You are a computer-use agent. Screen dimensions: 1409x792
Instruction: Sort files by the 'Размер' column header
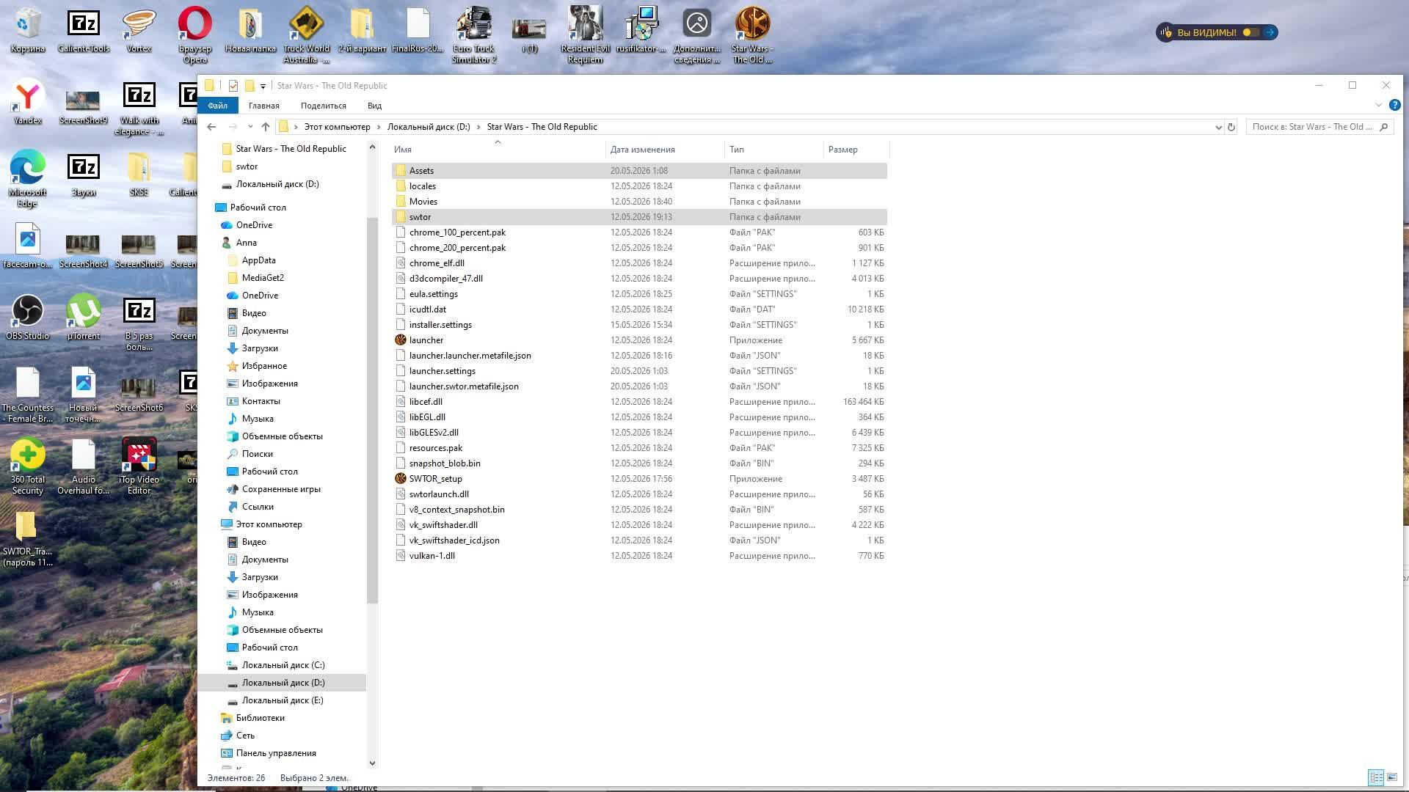[x=856, y=150]
